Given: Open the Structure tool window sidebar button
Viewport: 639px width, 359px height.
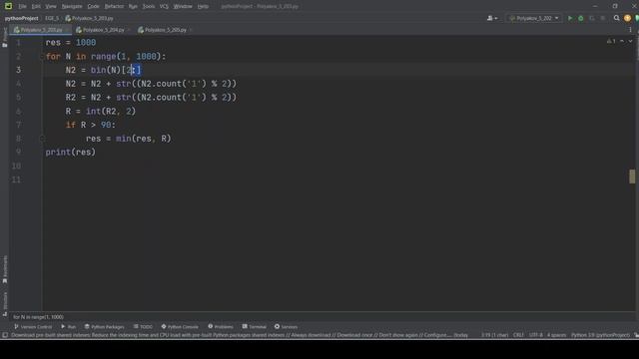Looking at the screenshot, I should click(5, 304).
